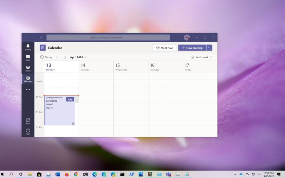Open the Activity feed in sidebar

(x=28, y=47)
